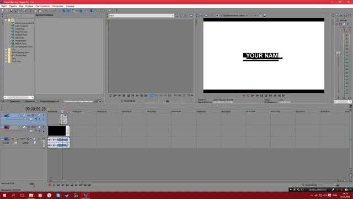Start playback in the video preview transport
353x199 pixels.
click(x=257, y=96)
